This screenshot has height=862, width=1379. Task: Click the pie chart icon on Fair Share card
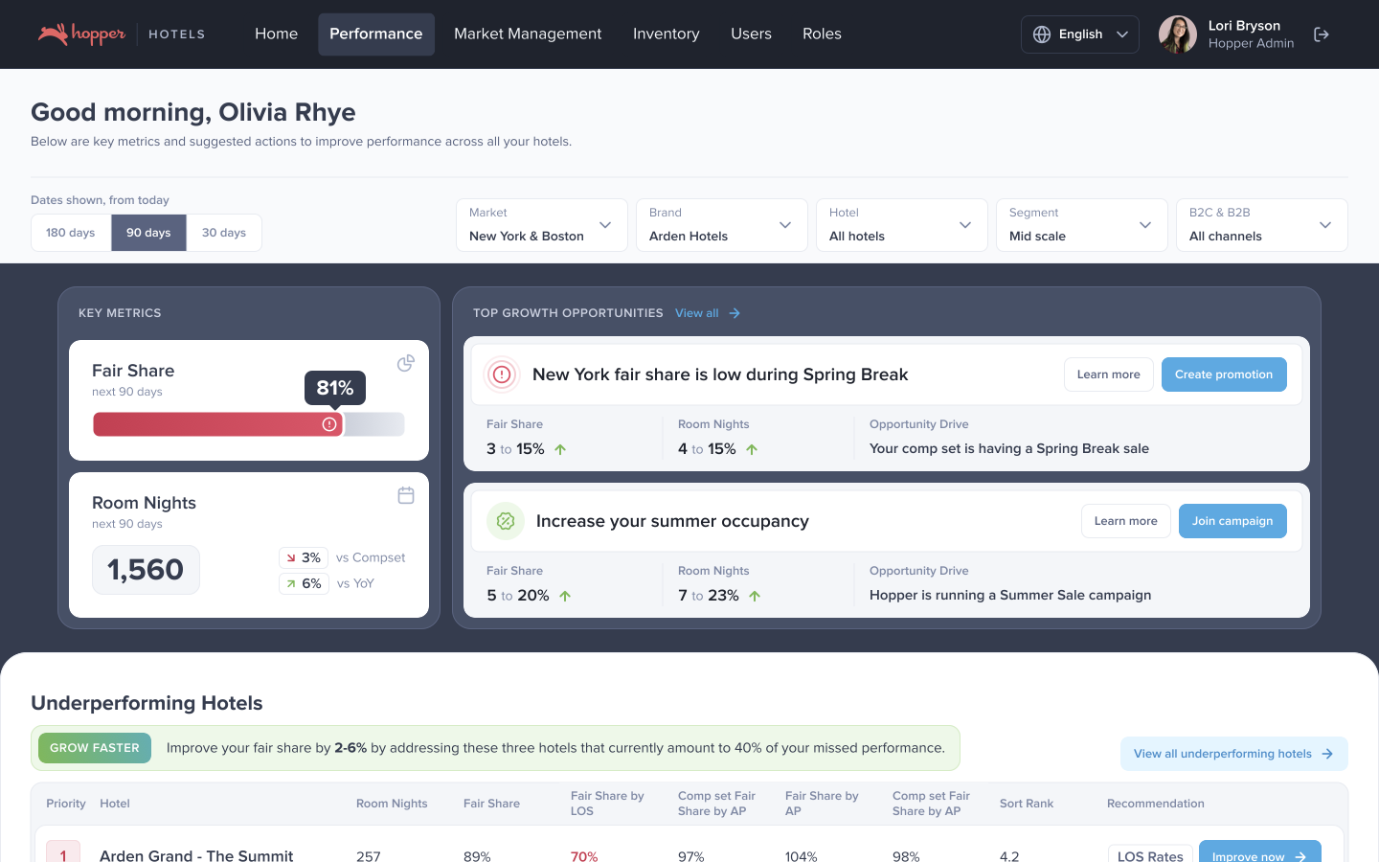click(406, 363)
